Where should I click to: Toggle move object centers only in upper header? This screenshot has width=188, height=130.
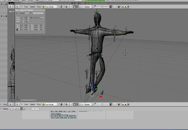click(x=71, y=7)
